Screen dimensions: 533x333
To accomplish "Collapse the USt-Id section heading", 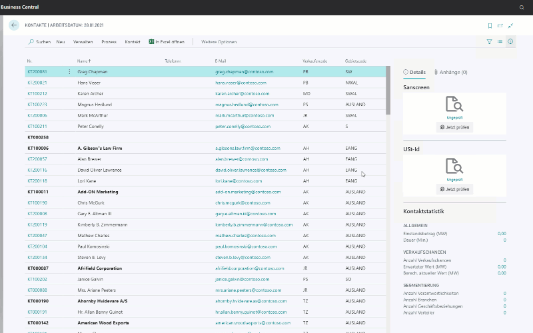I will [x=411, y=149].
